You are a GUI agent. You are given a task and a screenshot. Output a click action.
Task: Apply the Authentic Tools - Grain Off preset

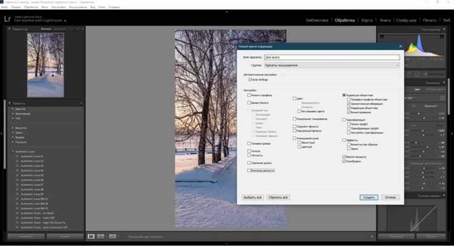[x=38, y=218]
